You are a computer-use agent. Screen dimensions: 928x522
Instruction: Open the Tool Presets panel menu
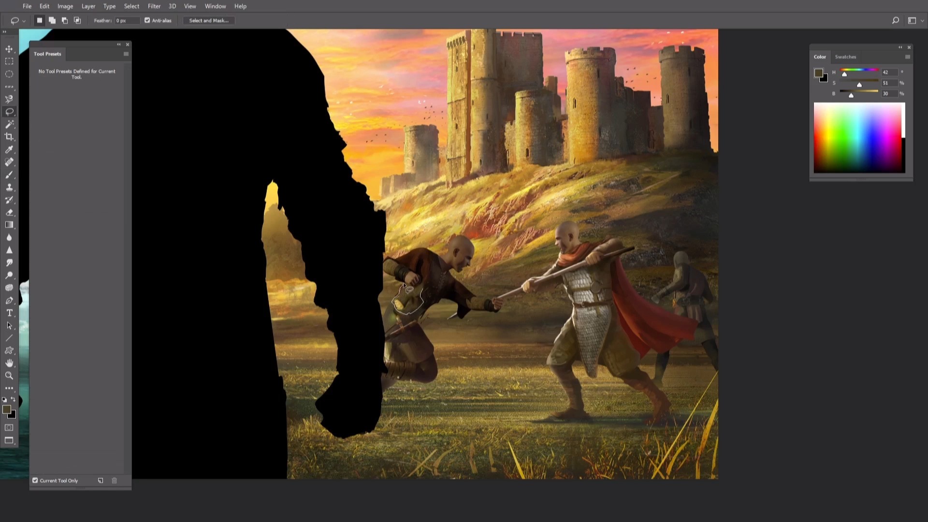coord(126,54)
